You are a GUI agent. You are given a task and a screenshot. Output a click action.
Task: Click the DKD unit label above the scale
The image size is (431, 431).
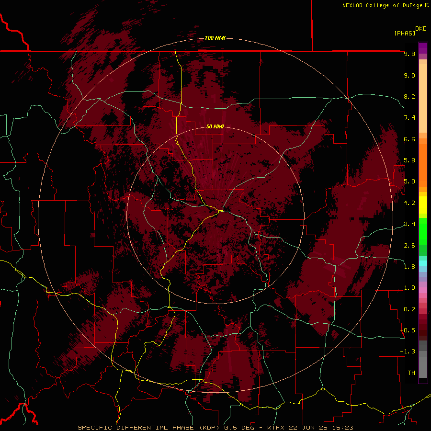[421, 29]
